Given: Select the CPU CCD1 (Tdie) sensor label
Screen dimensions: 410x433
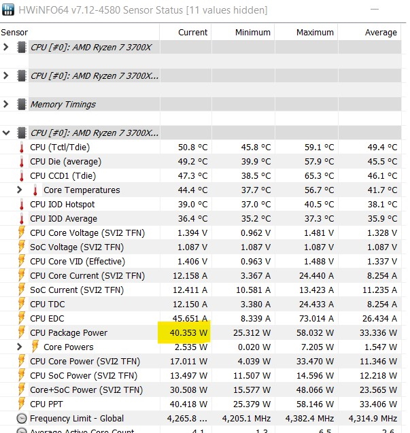Looking at the screenshot, I should [63, 176].
